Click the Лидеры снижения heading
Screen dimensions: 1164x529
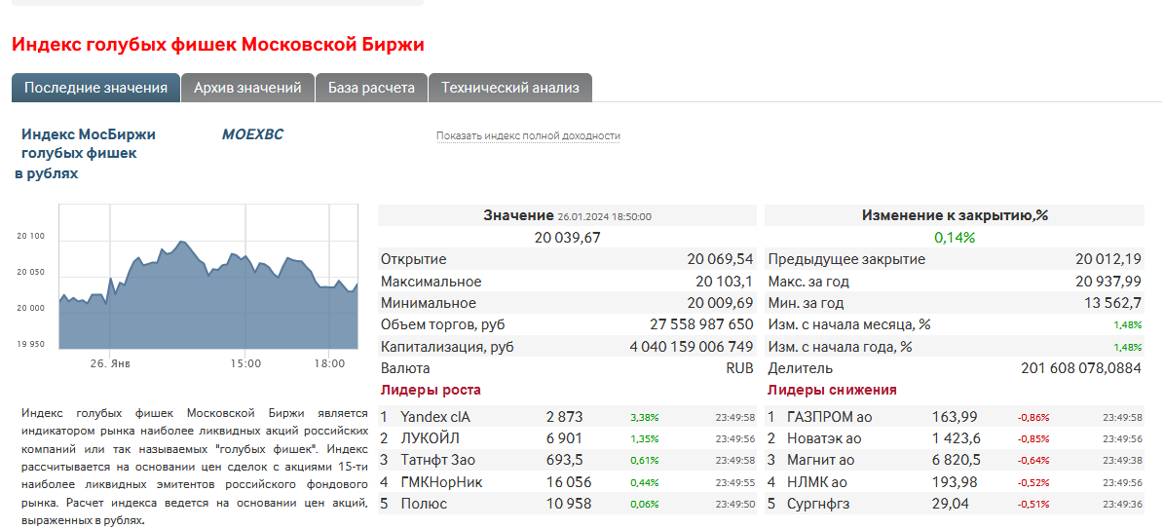coord(832,390)
